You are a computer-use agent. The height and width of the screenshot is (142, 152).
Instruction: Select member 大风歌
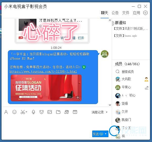(x=131, y=79)
